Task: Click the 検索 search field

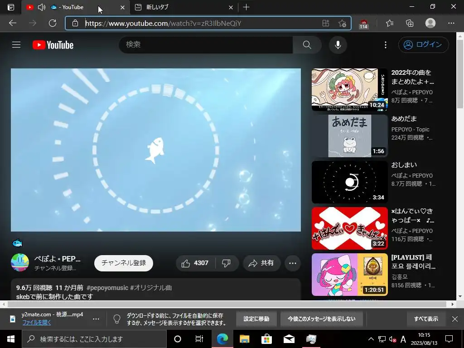Action: (206, 45)
